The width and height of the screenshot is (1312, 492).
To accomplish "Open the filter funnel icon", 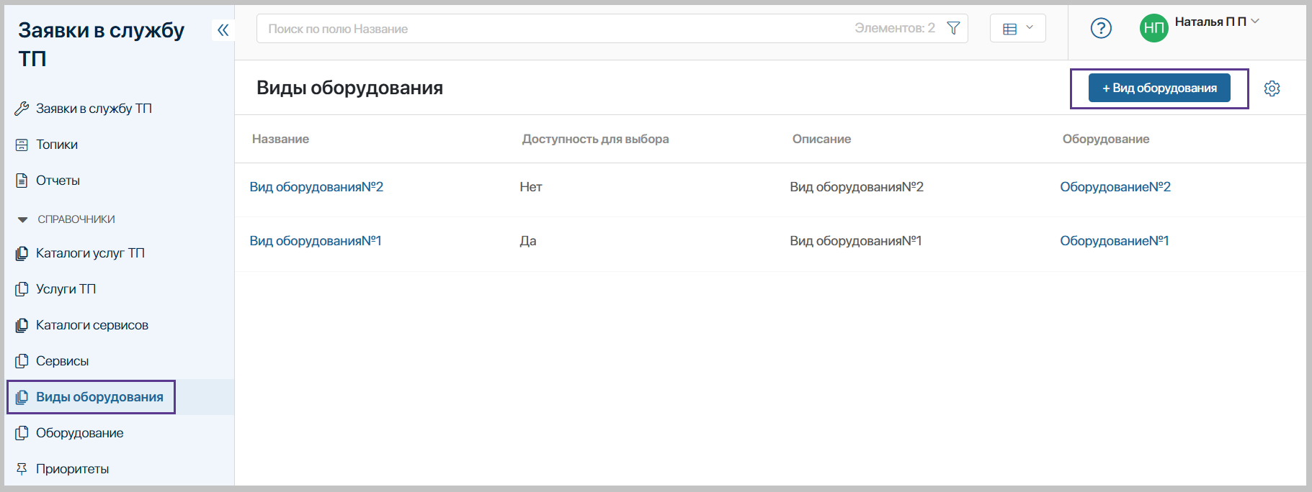I will click(x=953, y=29).
